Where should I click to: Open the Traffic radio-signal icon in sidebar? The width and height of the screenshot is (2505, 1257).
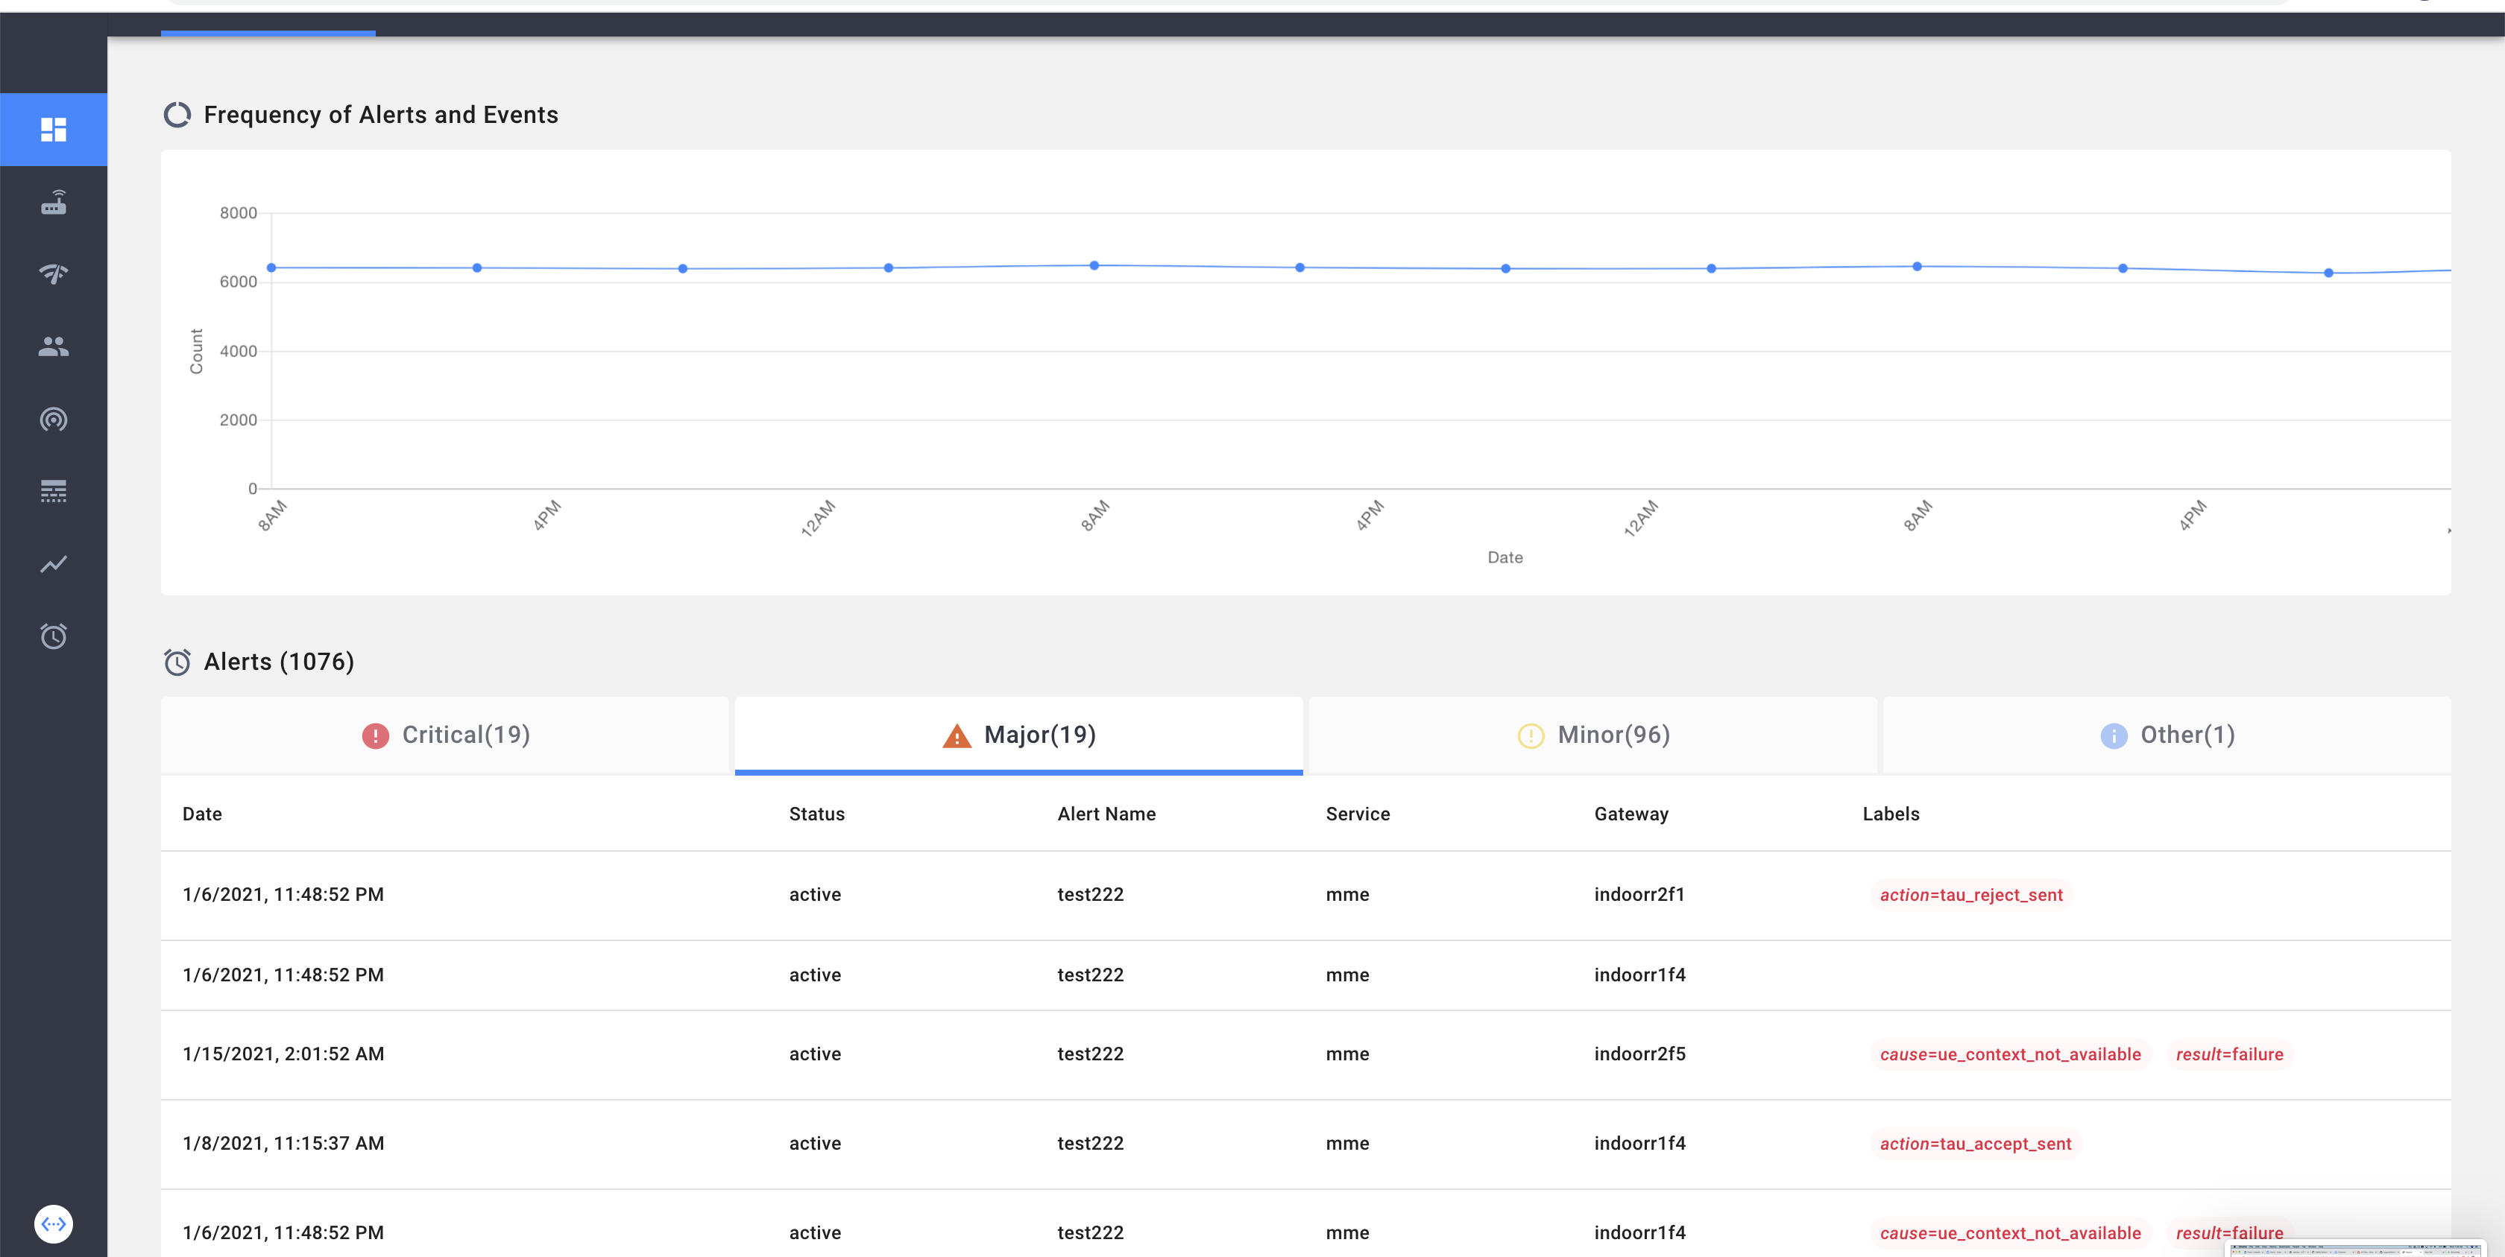click(x=54, y=419)
